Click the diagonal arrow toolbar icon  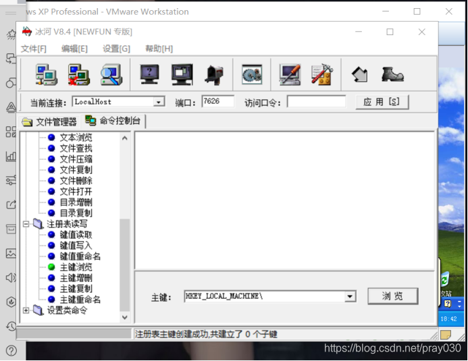point(360,74)
